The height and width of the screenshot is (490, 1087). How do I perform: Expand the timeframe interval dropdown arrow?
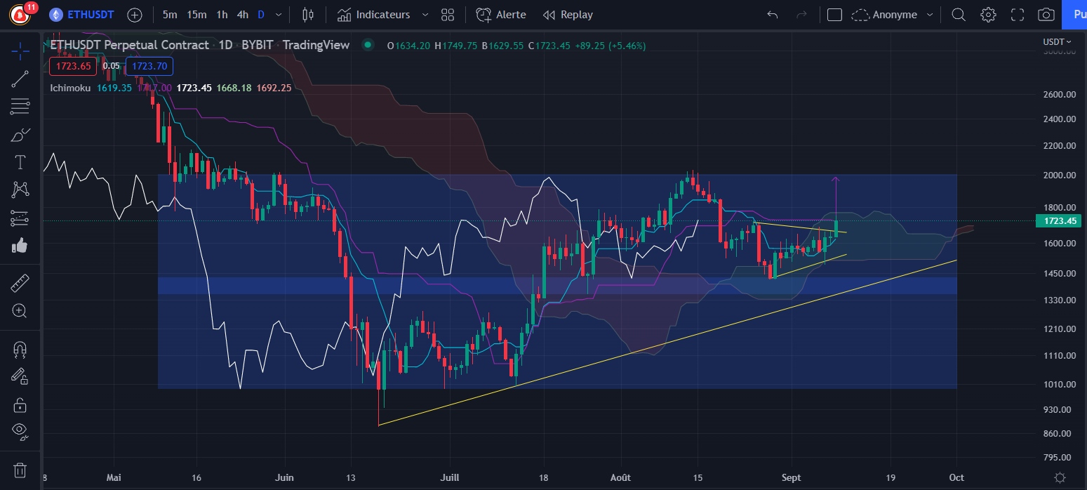(279, 15)
